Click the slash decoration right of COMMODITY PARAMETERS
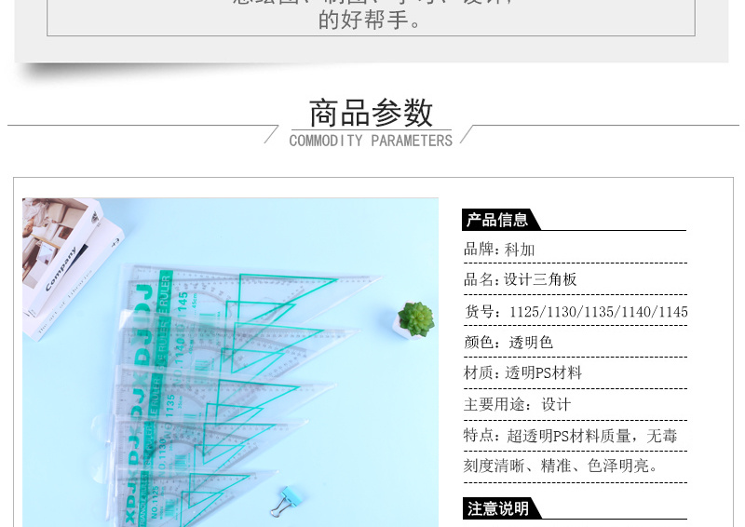Image resolution: width=745 pixels, height=527 pixels. 467,135
